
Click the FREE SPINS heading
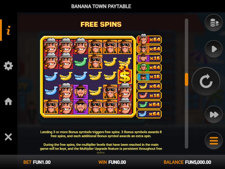pos(101,24)
